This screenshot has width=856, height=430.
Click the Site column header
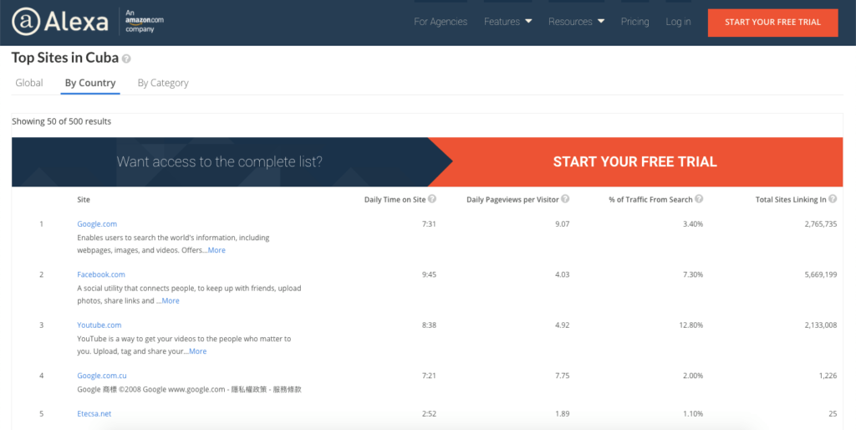84,200
